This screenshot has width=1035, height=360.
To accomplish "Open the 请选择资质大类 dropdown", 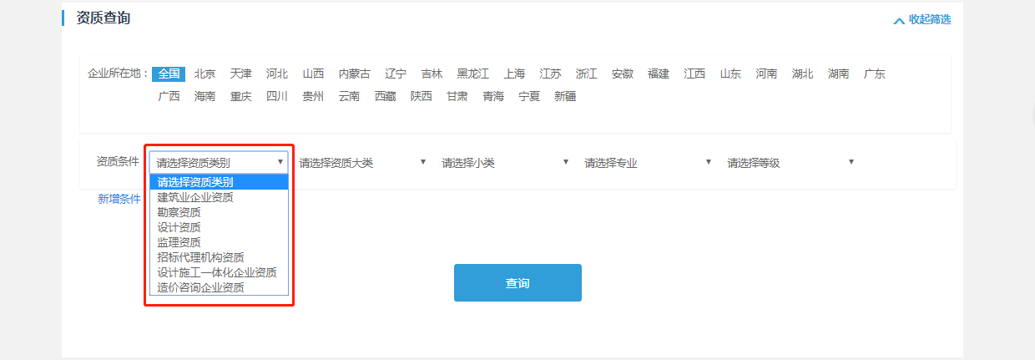I will (362, 163).
